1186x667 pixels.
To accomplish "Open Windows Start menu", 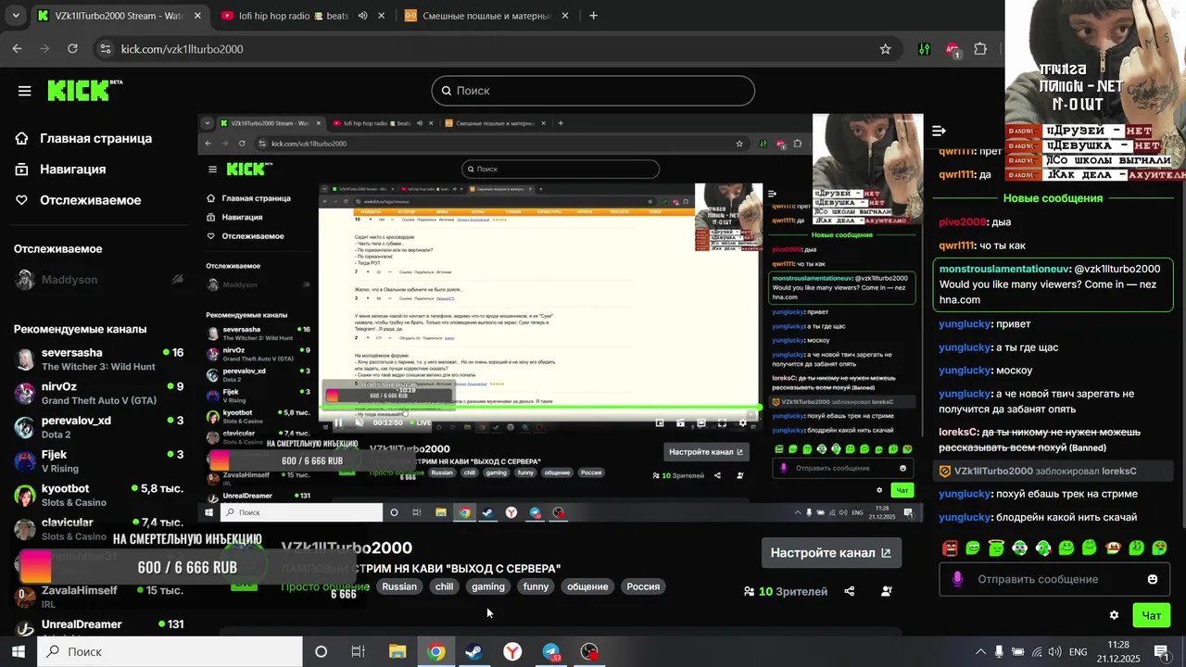I will pyautogui.click(x=18, y=652).
